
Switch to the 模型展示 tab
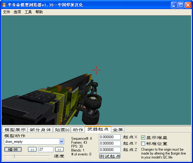pyautogui.click(x=15, y=129)
